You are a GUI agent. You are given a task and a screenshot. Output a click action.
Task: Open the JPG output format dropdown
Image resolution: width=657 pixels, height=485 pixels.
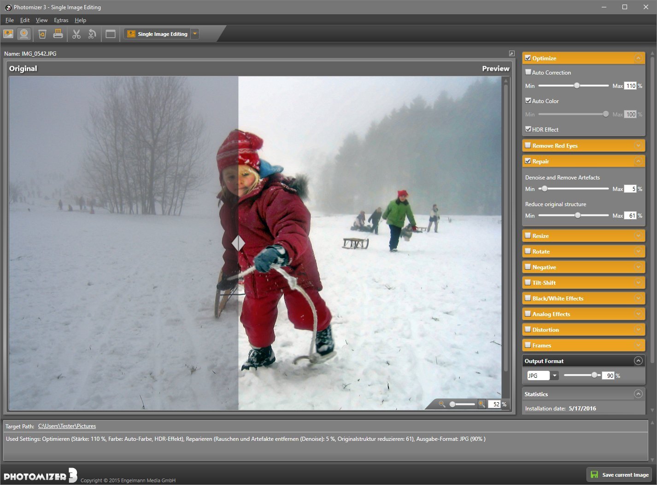click(555, 375)
